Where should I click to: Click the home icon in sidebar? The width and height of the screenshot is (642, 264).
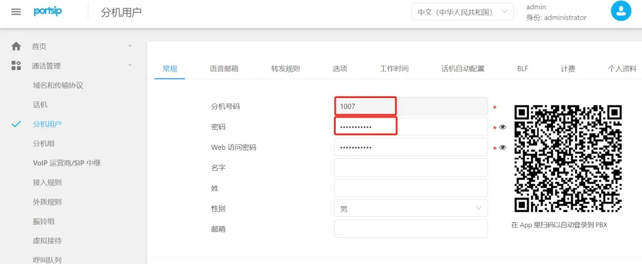click(x=16, y=46)
